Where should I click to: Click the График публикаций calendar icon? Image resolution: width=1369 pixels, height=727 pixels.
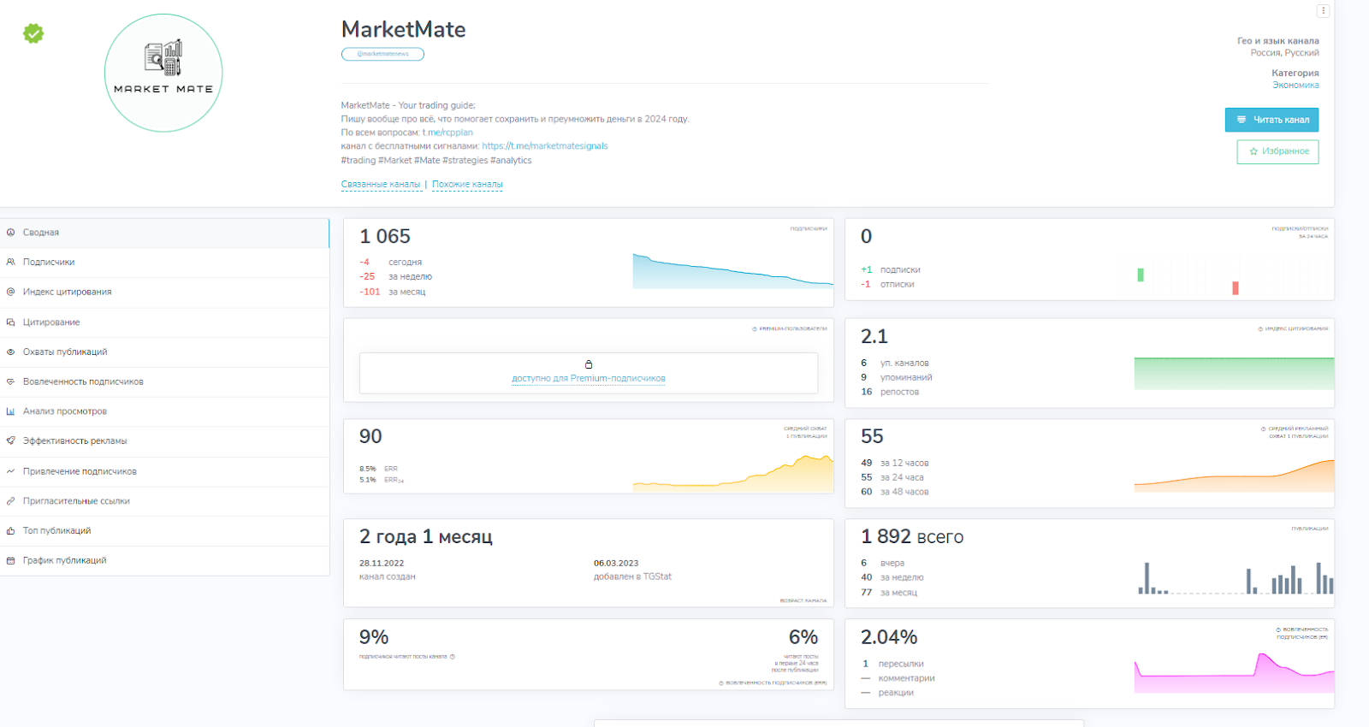(x=10, y=561)
